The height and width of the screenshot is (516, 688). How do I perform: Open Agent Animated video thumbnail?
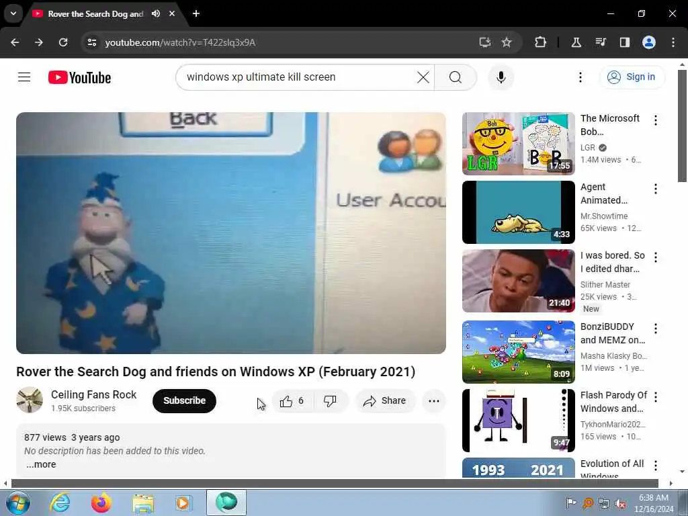pyautogui.click(x=518, y=212)
